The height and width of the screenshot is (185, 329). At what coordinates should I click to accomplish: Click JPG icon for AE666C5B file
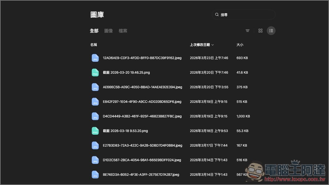pyautogui.click(x=95, y=87)
